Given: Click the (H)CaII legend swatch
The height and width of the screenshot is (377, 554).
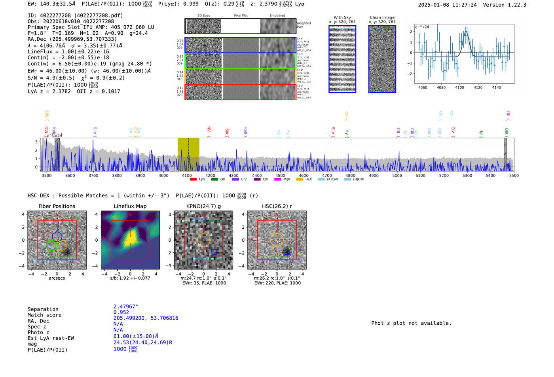Looking at the screenshot, I should pyautogui.click(x=347, y=180).
